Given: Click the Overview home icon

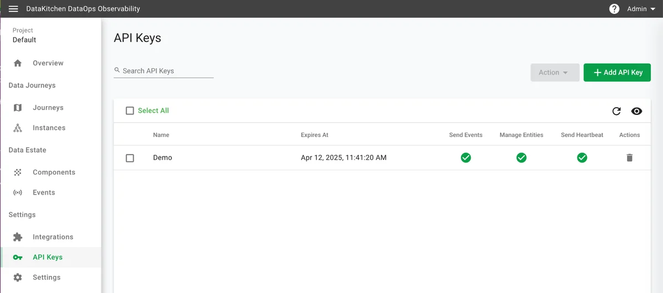Looking at the screenshot, I should pyautogui.click(x=18, y=63).
